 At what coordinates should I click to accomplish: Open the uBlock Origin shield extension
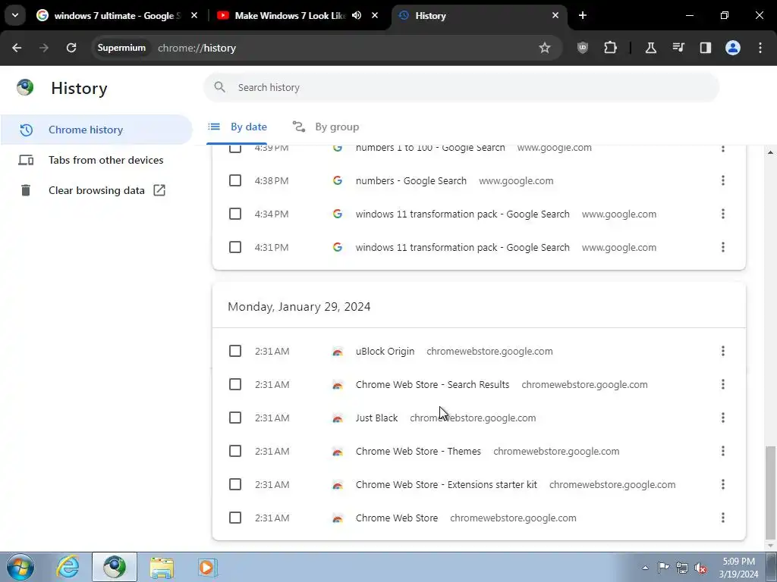click(x=583, y=48)
